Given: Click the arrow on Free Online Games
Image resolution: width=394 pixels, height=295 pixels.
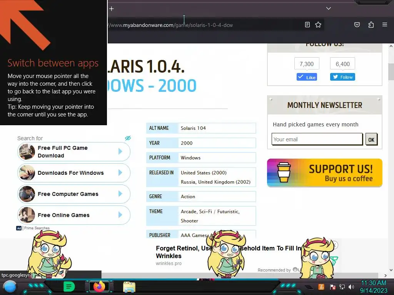Looking at the screenshot, I should 120,215.
